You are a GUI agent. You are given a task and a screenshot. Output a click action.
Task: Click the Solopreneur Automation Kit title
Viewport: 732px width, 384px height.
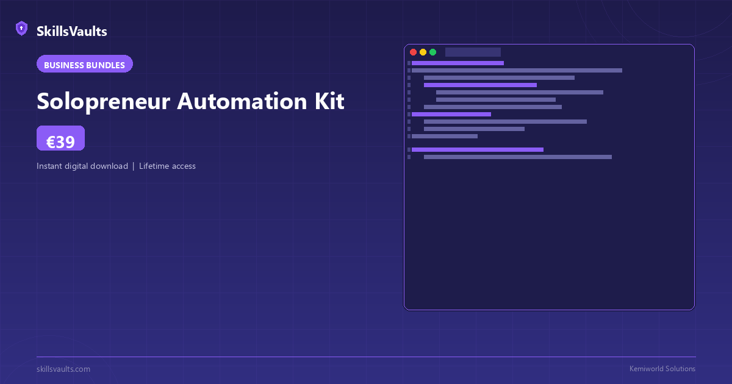[190, 101]
